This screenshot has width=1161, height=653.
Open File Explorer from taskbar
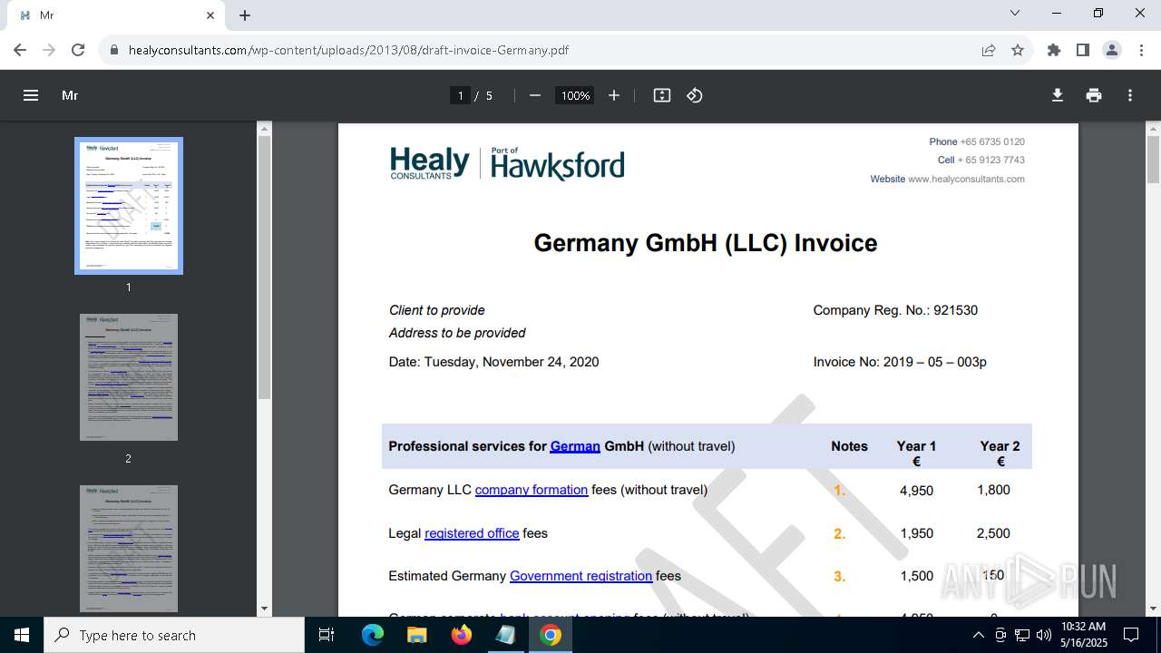pyautogui.click(x=417, y=635)
